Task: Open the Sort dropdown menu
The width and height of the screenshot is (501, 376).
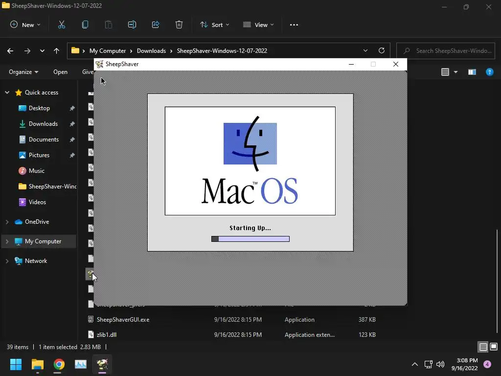Action: 214,24
